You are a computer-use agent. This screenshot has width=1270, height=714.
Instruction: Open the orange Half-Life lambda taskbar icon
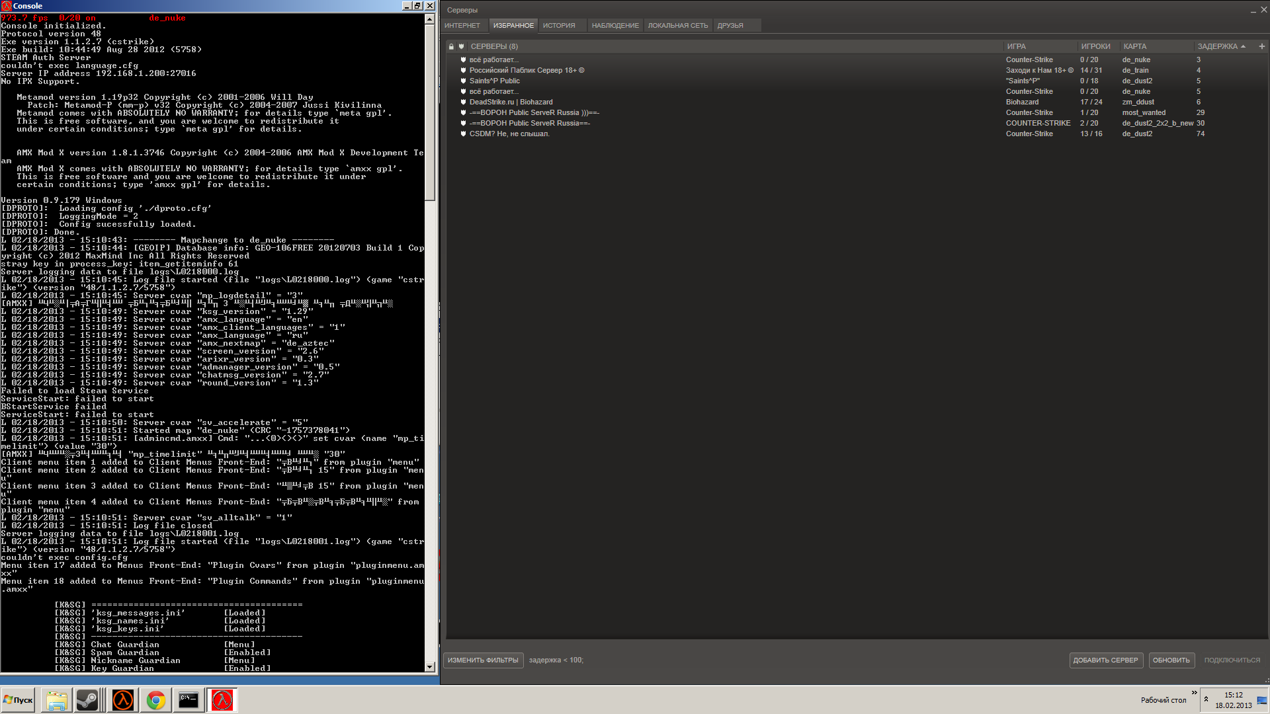122,700
